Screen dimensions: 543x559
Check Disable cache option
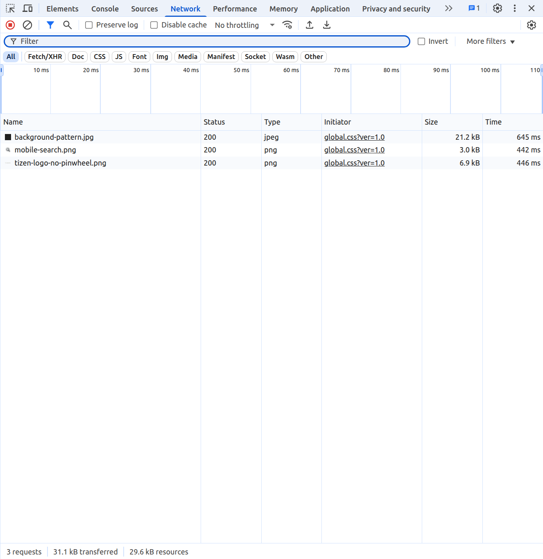[154, 25]
